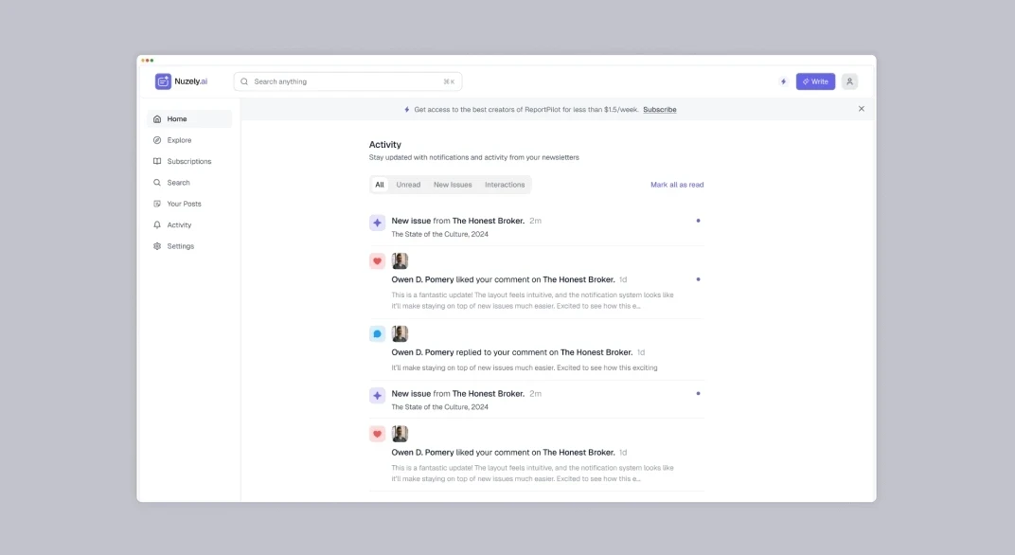The width and height of the screenshot is (1015, 555).
Task: Go to Home in the sidebar
Action: (189, 119)
